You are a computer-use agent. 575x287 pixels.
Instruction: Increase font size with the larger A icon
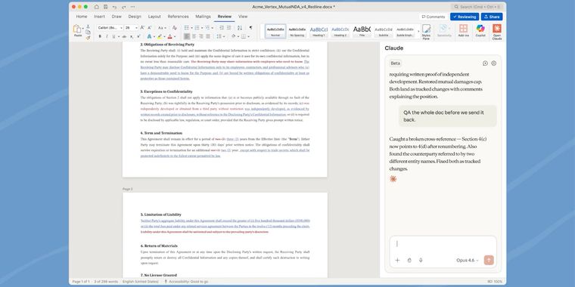143,28
